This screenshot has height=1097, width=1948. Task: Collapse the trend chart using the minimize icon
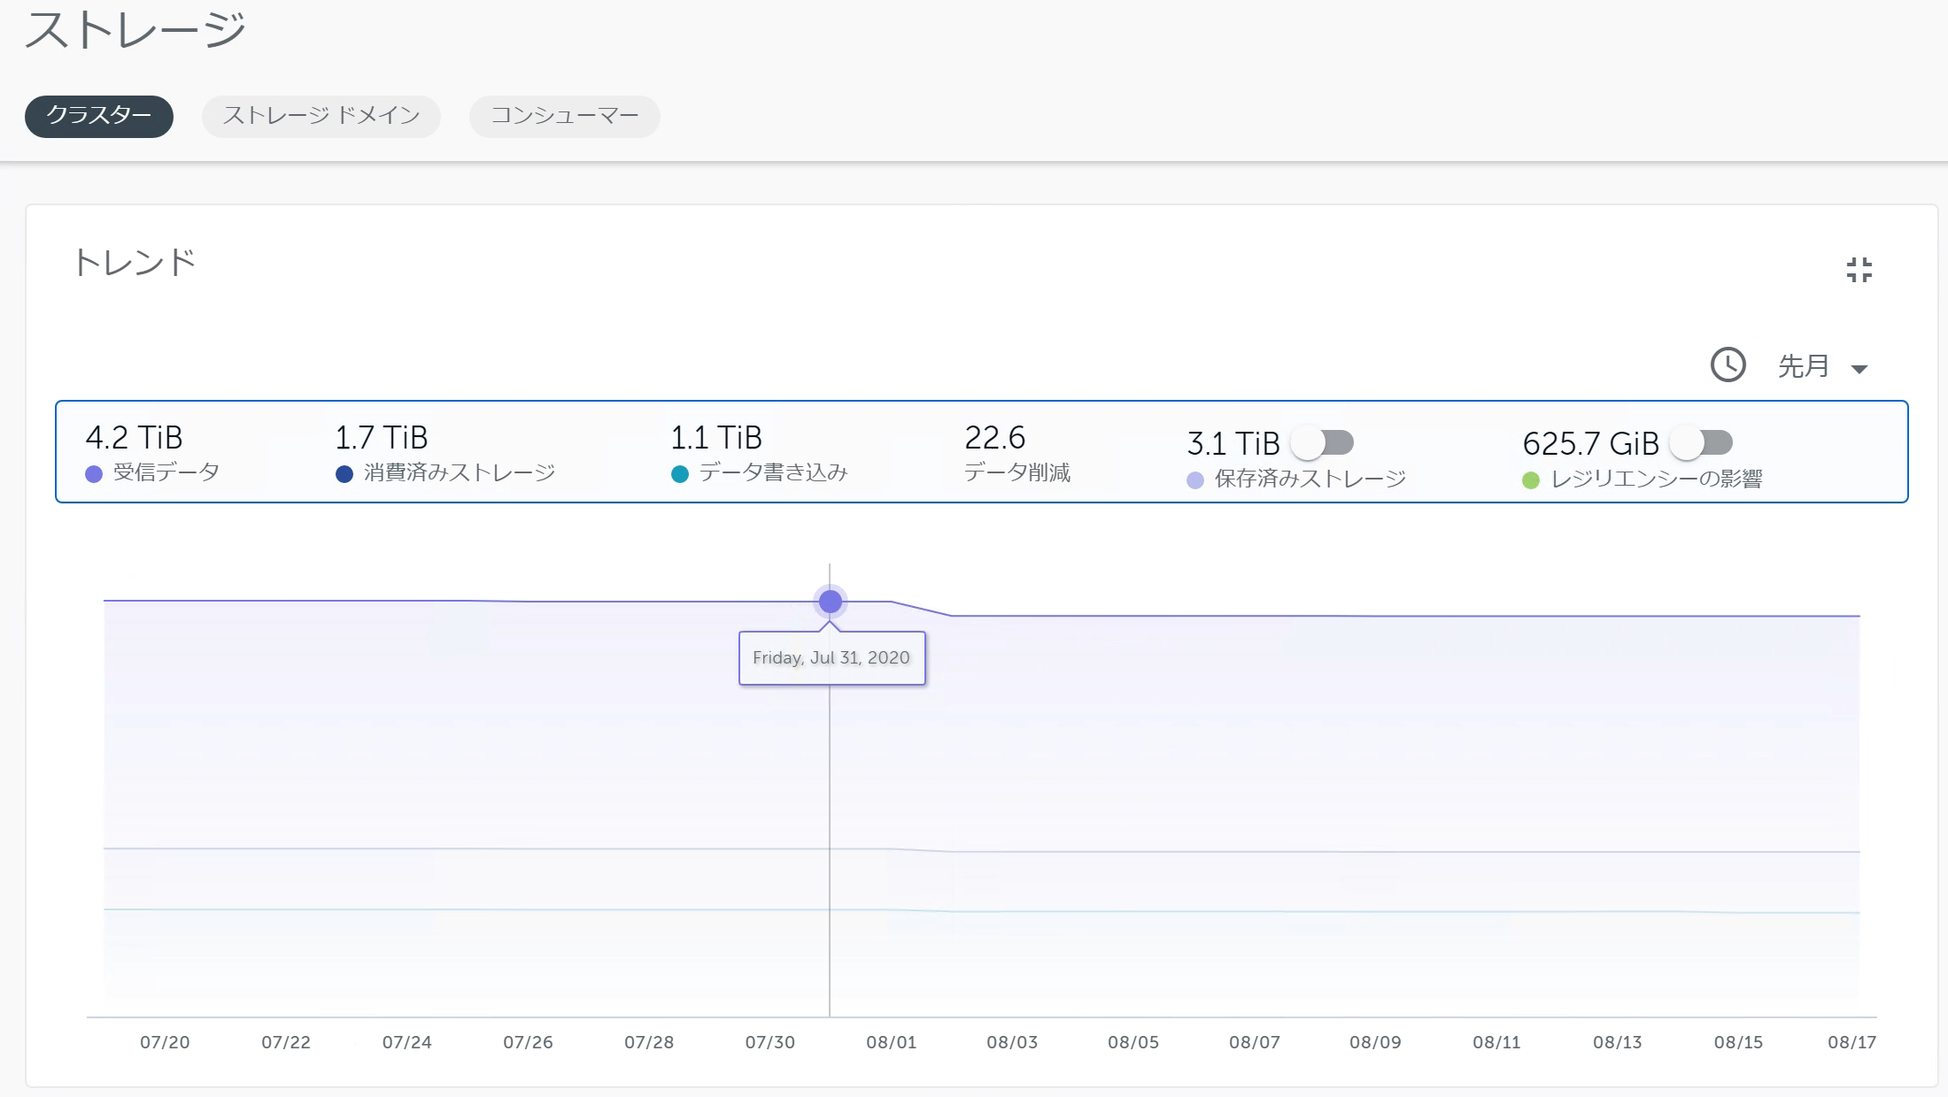(x=1859, y=270)
